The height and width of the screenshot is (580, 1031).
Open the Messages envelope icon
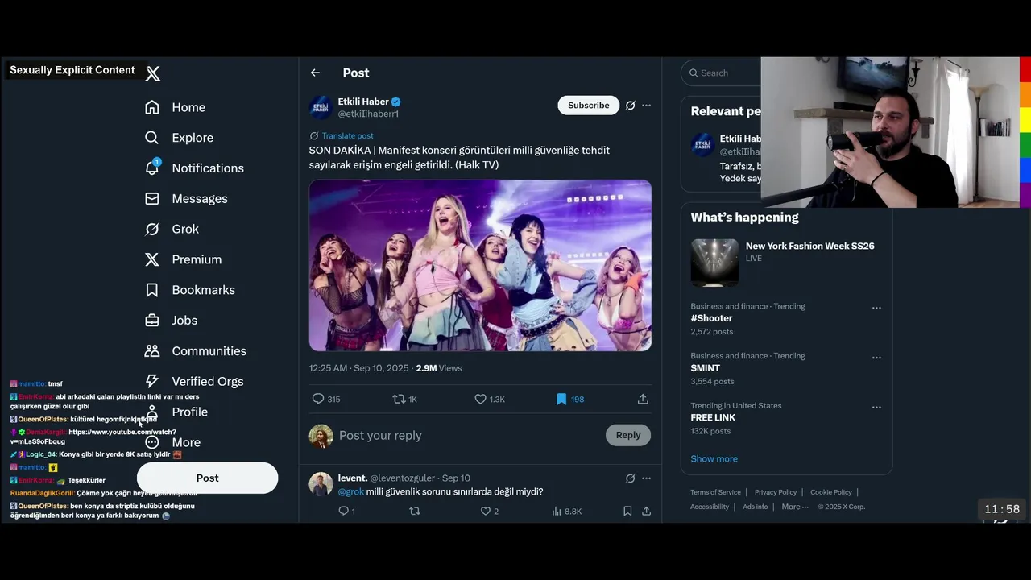tap(151, 198)
